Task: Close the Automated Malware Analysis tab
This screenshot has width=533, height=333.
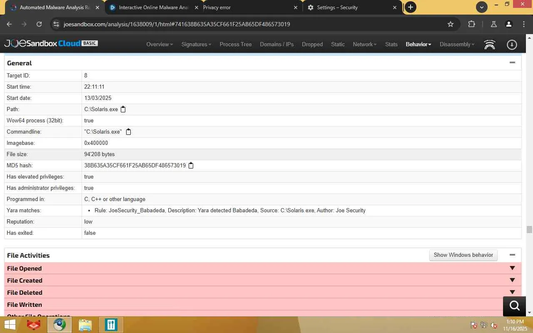Action: click(97, 7)
